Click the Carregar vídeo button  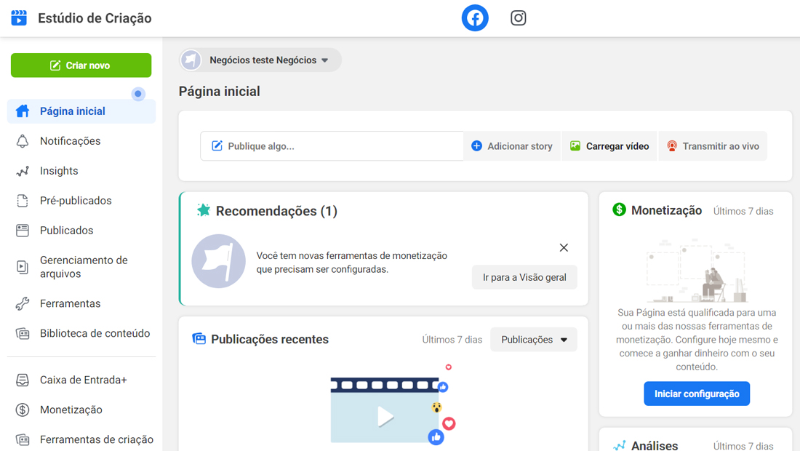click(x=609, y=146)
